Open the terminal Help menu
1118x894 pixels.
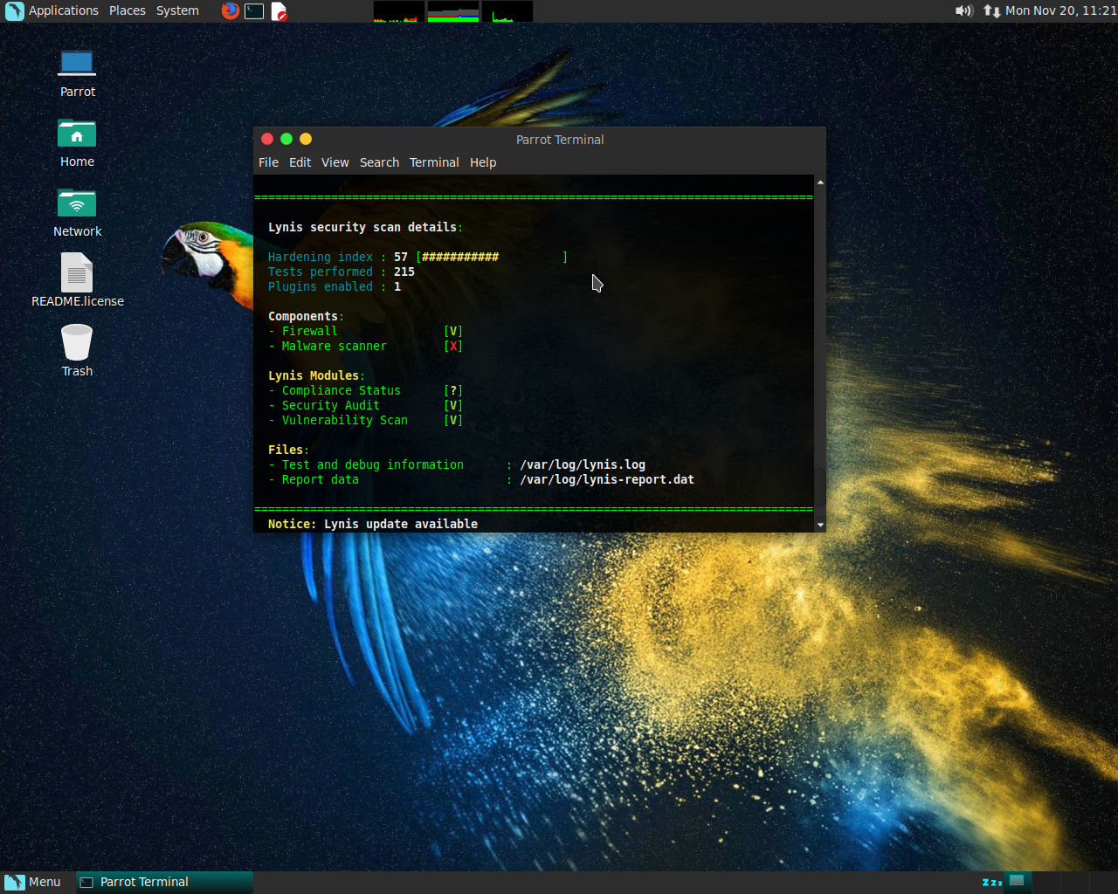click(483, 162)
